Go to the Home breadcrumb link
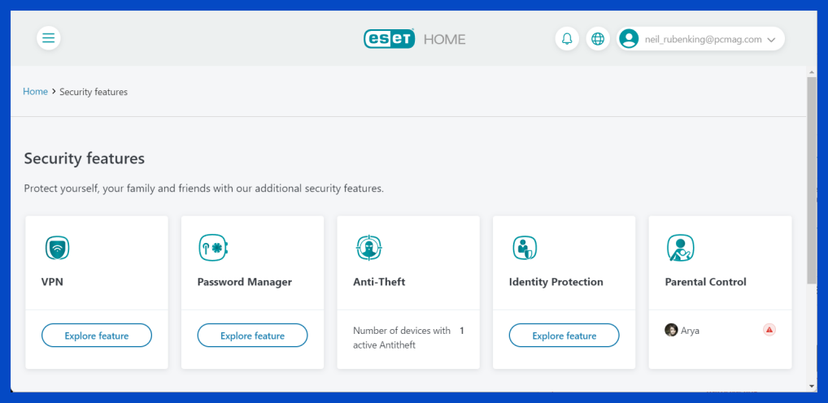Viewport: 828px width, 403px height. point(35,92)
